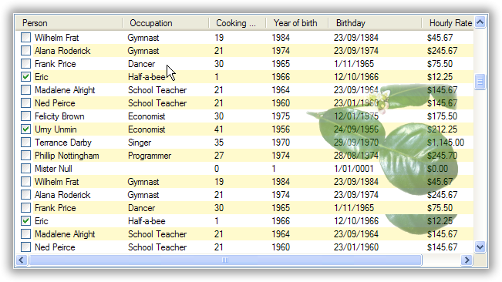Click the vertical scrollbar up arrow
Screen dimensions: 502x282
480,22
